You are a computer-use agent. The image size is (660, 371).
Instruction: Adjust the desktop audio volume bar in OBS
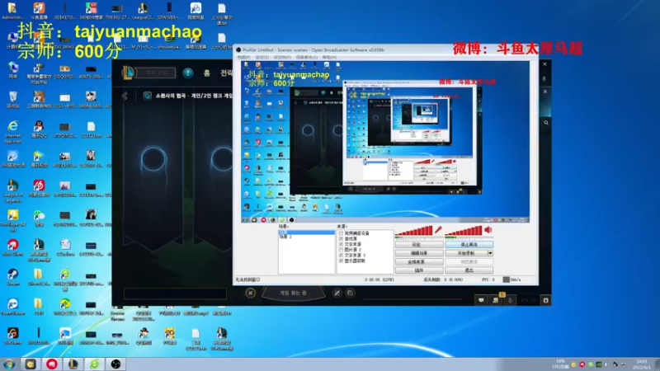[464, 231]
